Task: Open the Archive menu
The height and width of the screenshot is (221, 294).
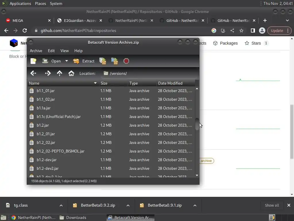Action: click(36, 51)
